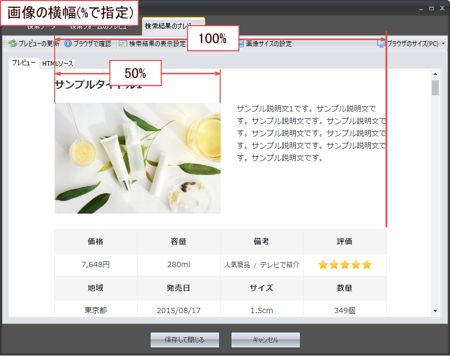
Task: Click the 価格 table header cell
Action: [x=95, y=241]
